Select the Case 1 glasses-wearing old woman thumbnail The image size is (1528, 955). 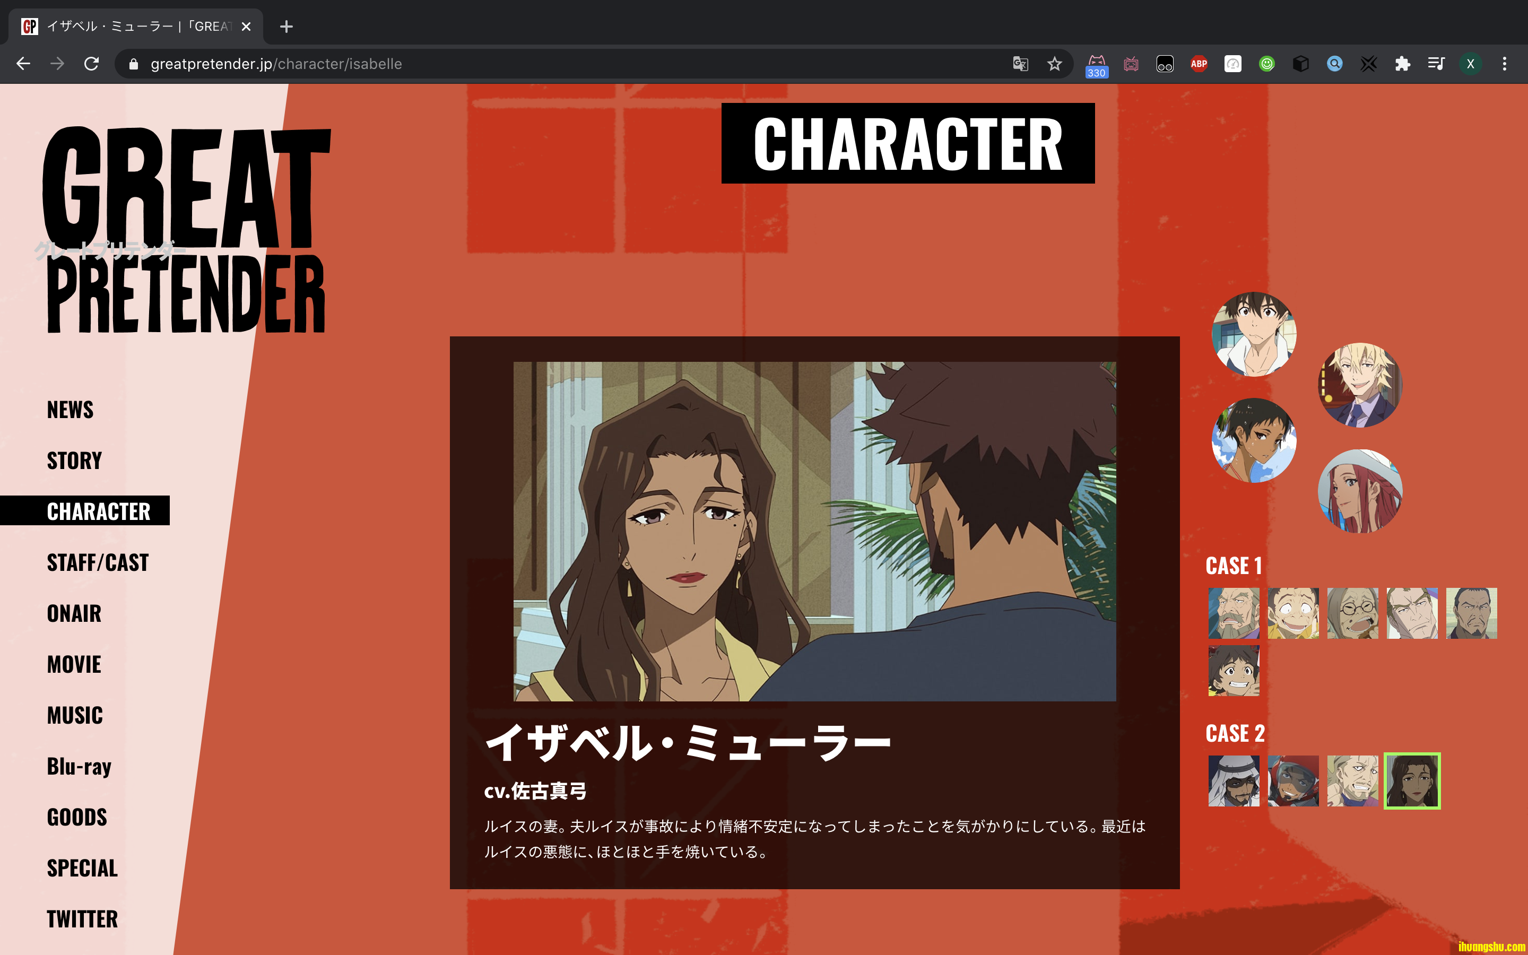1352,613
